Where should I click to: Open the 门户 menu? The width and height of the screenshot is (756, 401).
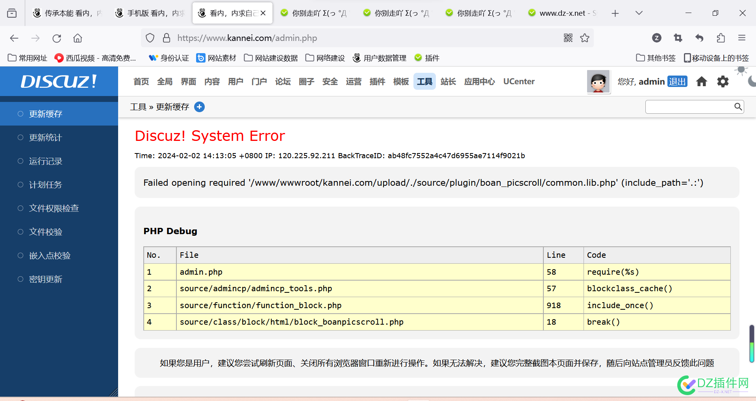click(x=259, y=81)
